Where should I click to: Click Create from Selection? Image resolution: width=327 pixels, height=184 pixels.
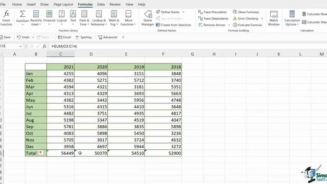click(174, 25)
